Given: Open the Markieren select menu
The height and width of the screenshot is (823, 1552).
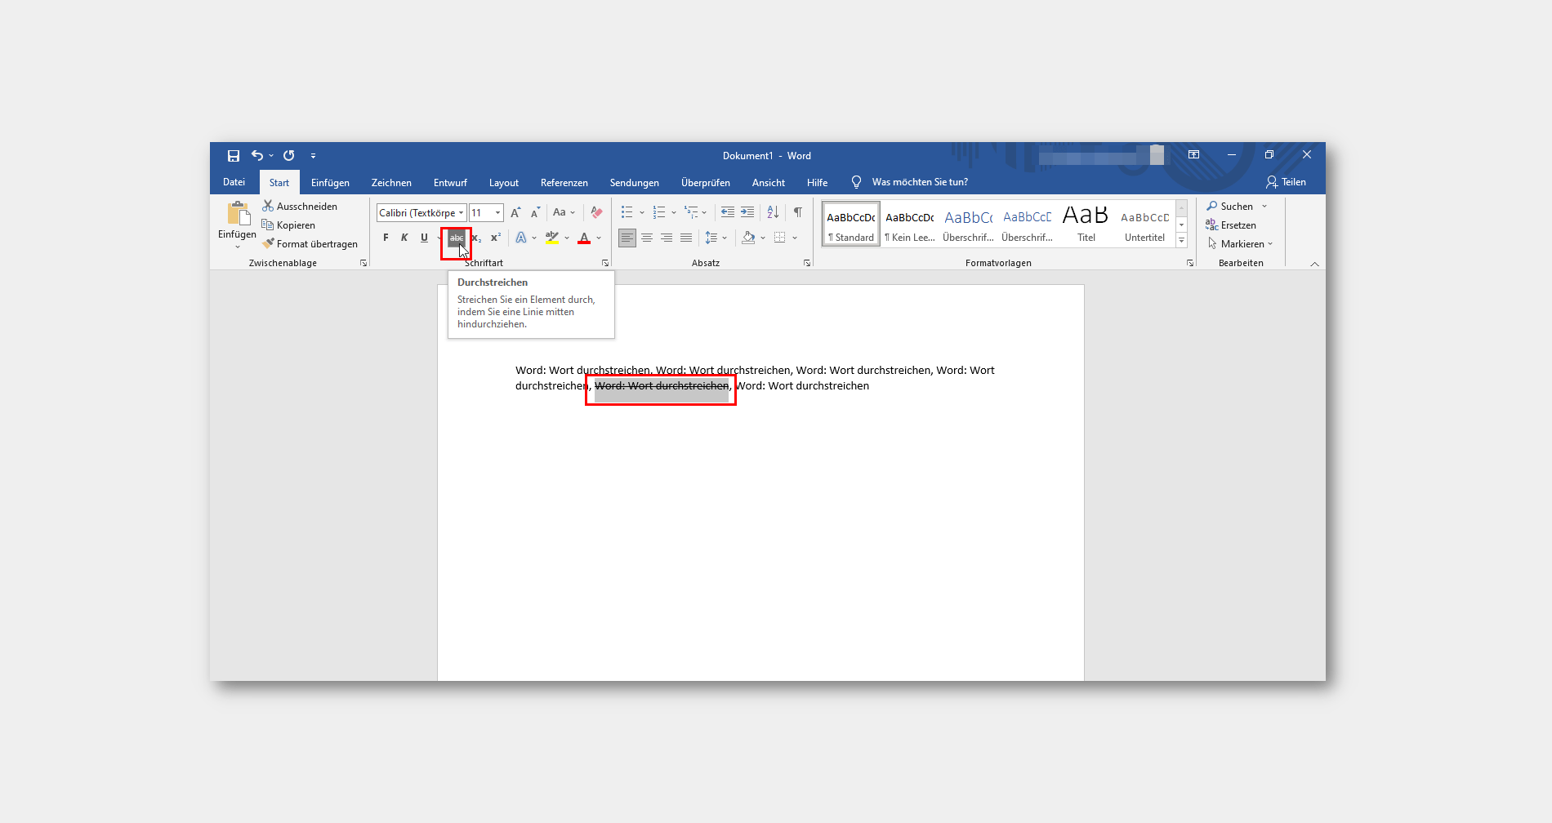Looking at the screenshot, I should click(1240, 244).
